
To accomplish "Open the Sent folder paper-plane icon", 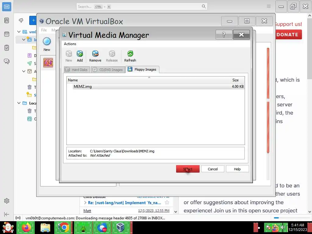I will tap(30, 63).
